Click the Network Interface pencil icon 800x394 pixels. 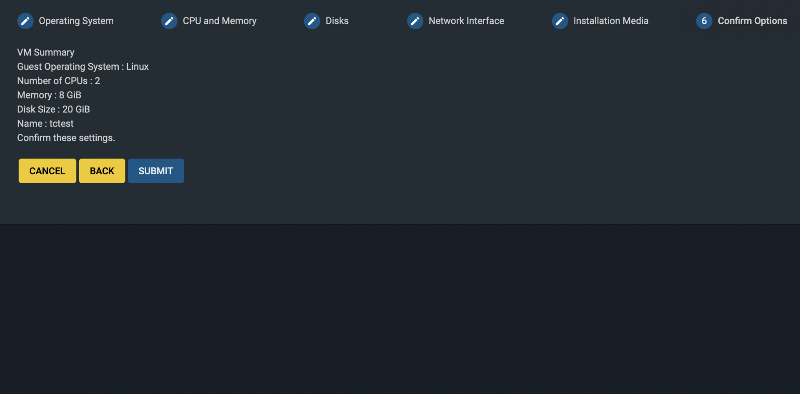tap(415, 21)
